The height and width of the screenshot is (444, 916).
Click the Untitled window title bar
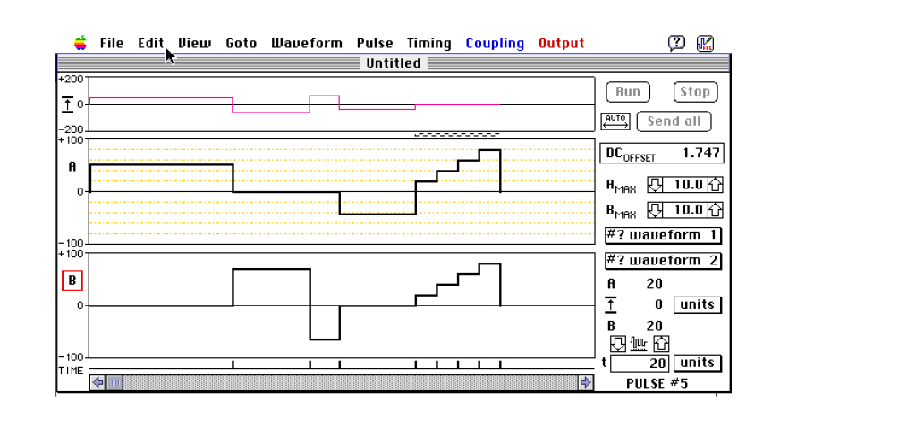click(394, 63)
